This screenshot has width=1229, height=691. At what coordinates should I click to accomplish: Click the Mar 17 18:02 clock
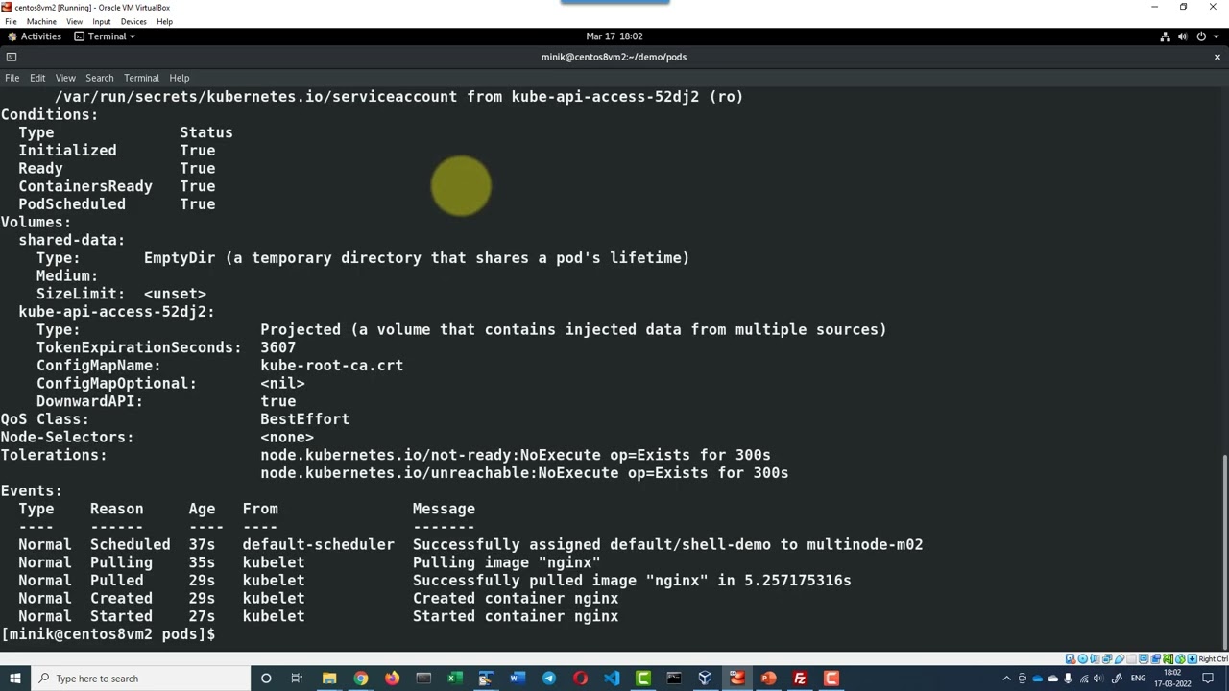pyautogui.click(x=614, y=36)
